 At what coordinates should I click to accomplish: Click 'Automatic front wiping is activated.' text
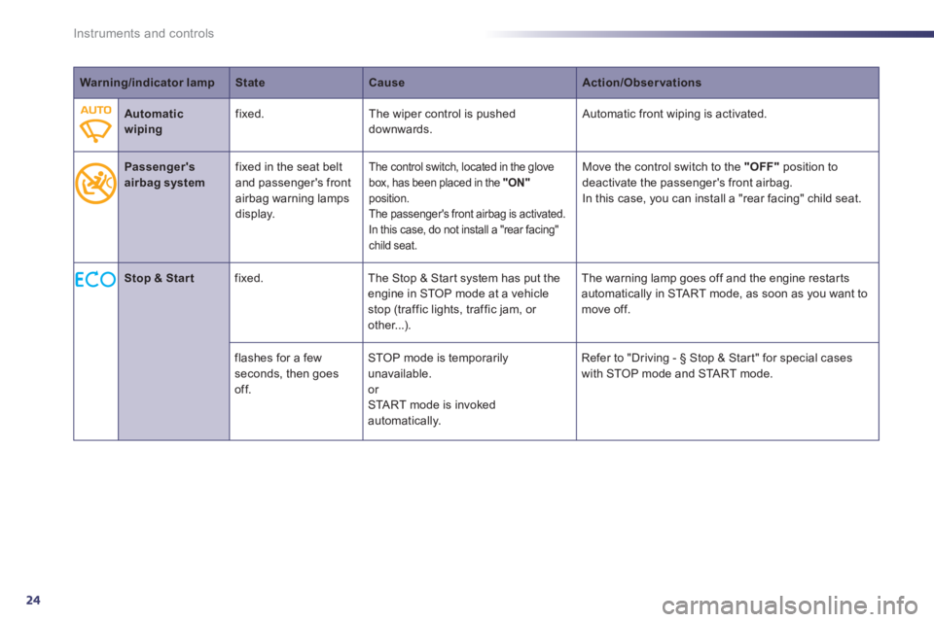(674, 114)
